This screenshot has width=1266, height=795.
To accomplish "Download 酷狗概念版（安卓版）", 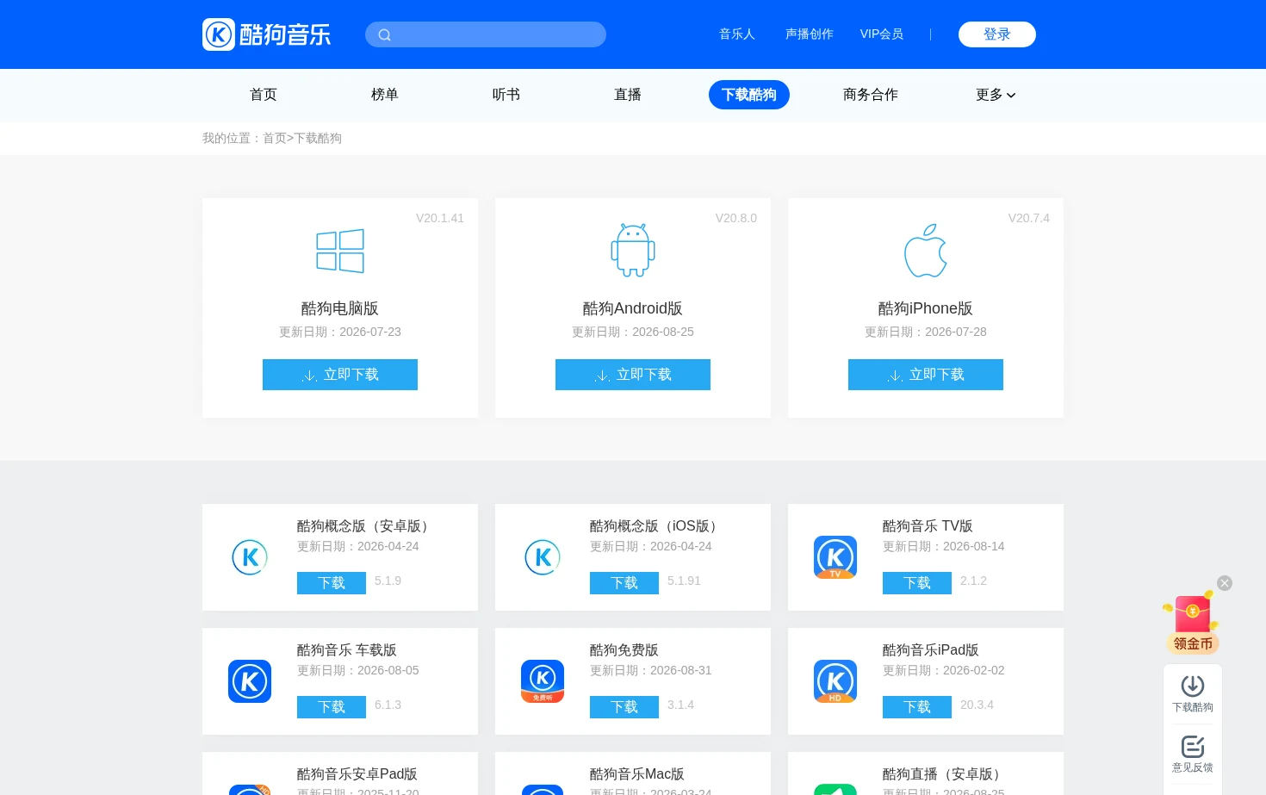I will [x=332, y=583].
